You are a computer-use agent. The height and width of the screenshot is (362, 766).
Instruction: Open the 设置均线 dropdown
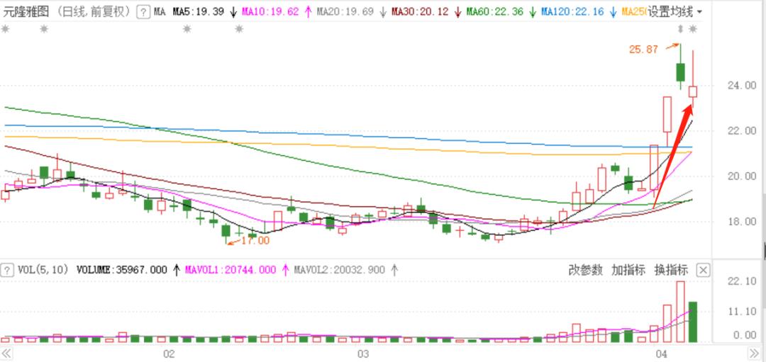tap(675, 12)
